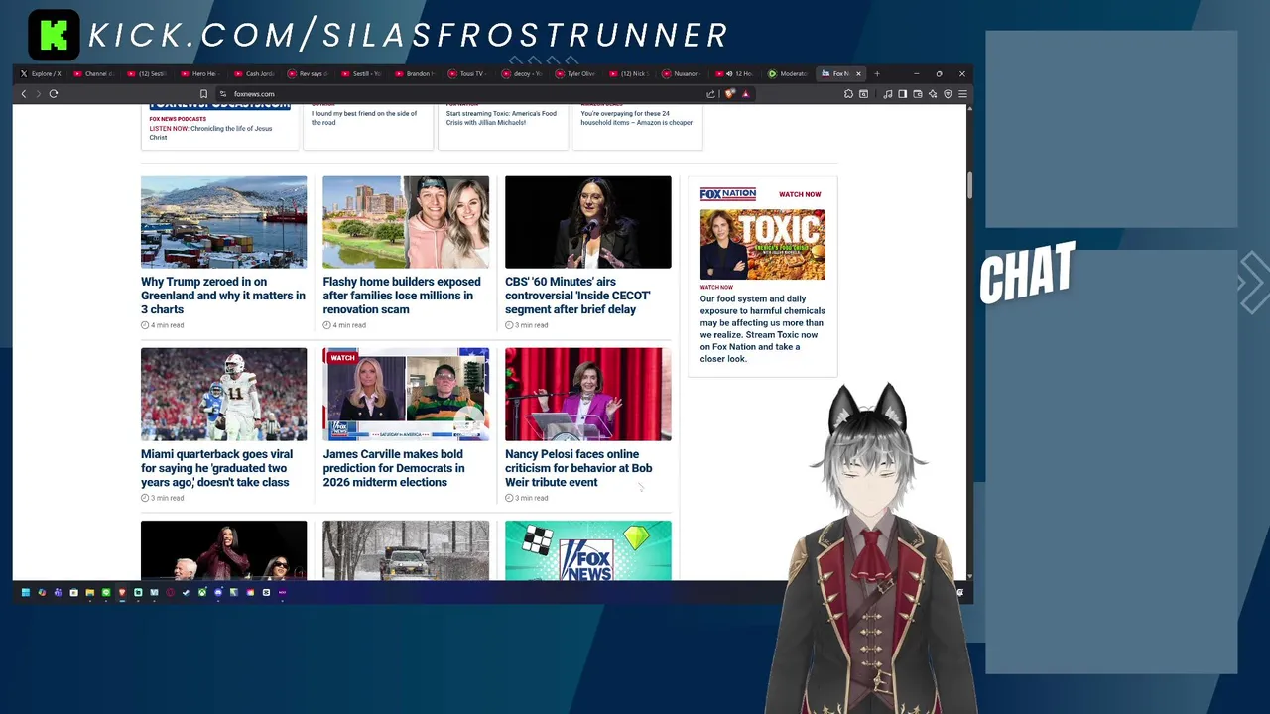Click the CBS presenter on stage thumbnail
Image resolution: width=1270 pixels, height=714 pixels.
(588, 222)
